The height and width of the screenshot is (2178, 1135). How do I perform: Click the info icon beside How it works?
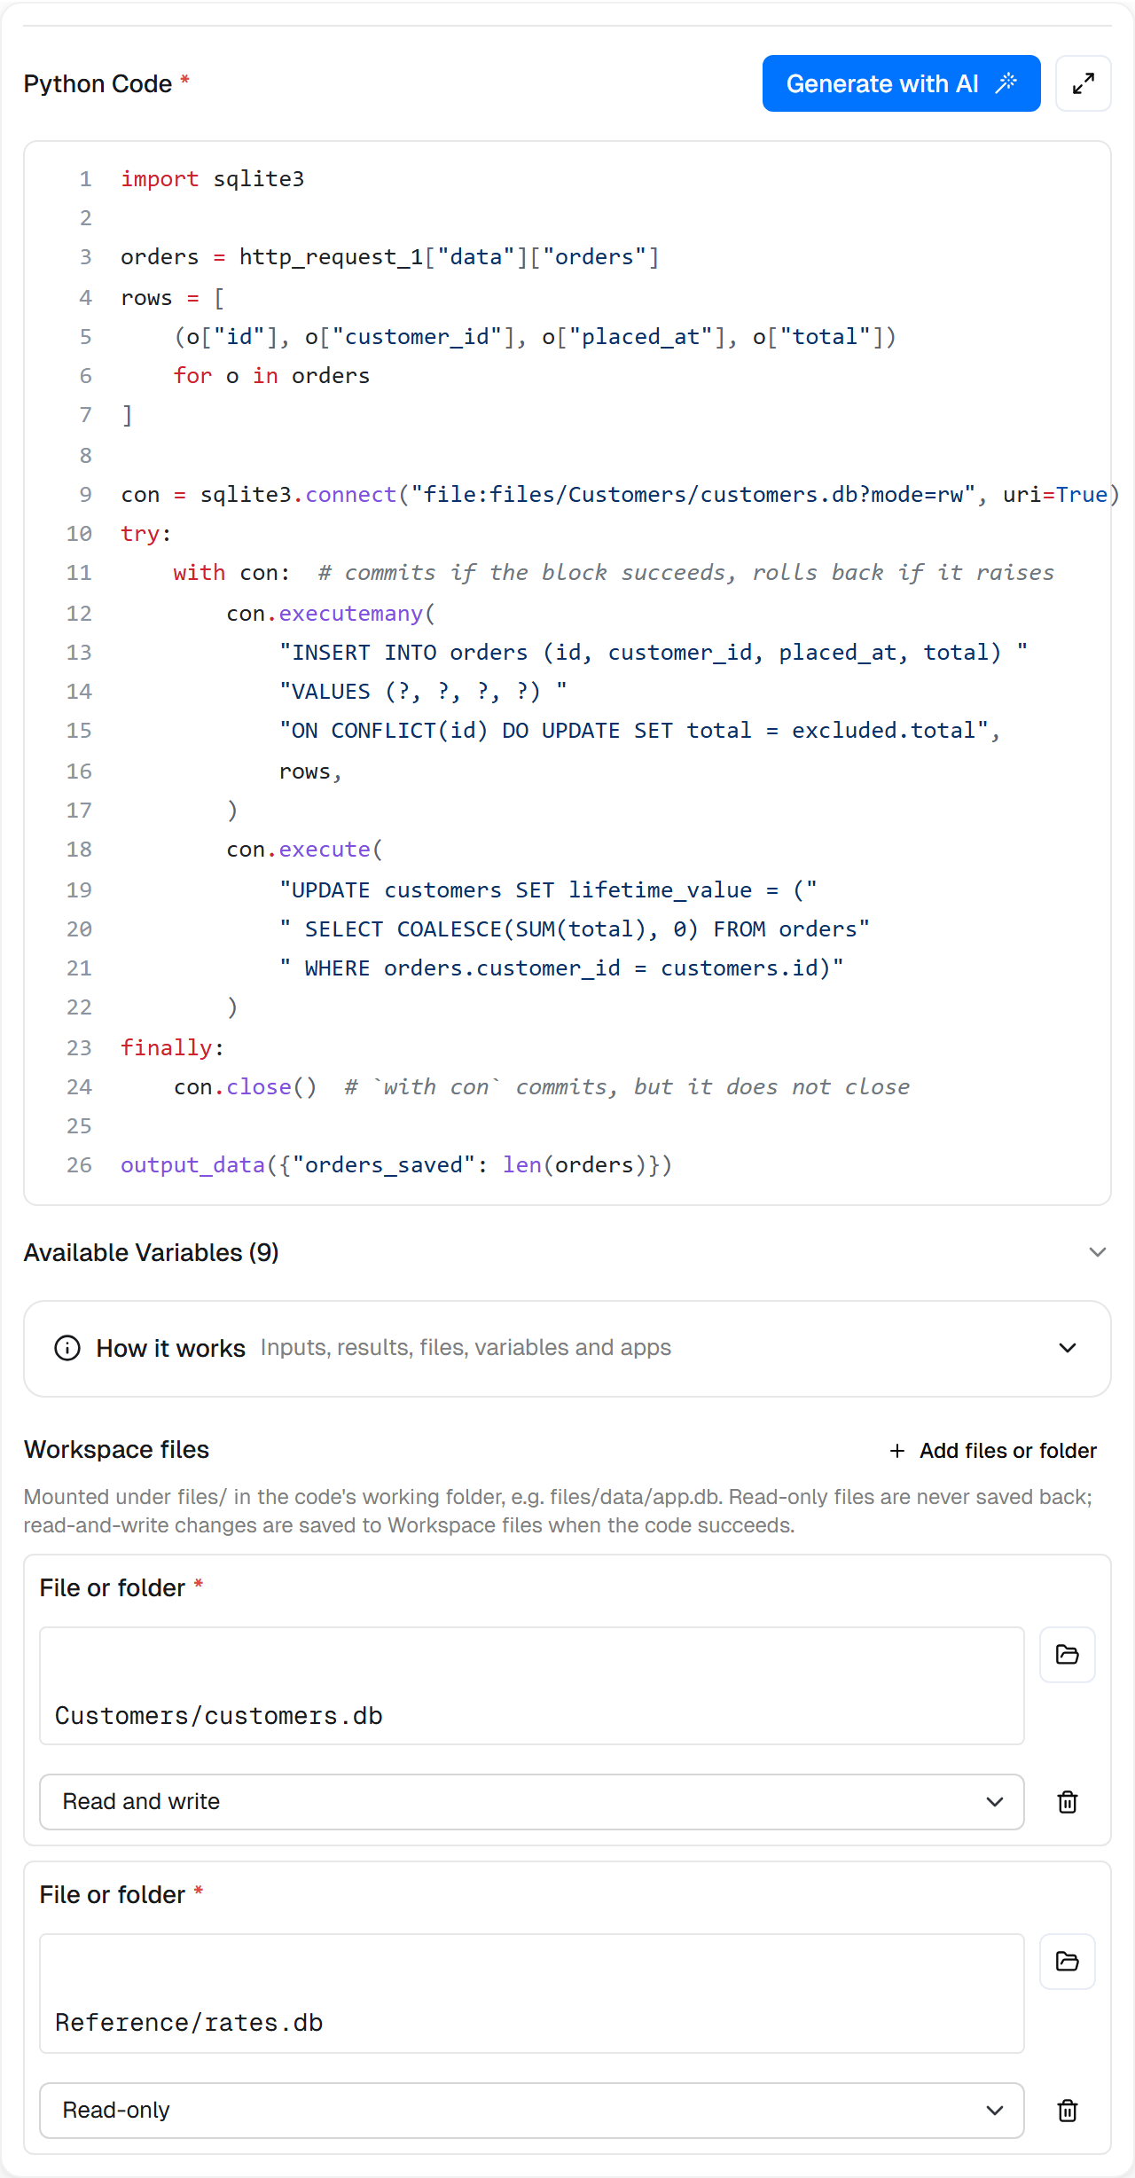pyautogui.click(x=67, y=1348)
